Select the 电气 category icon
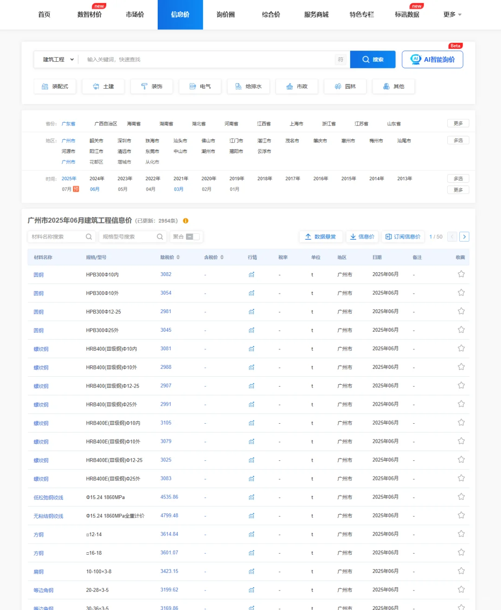 coord(193,86)
